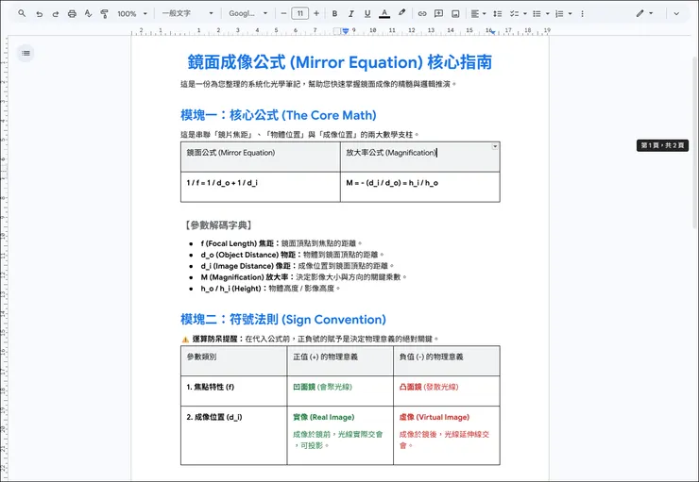Toggle bold formatting

(334, 14)
